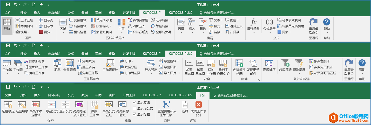
Task: Click 选区解锁 selection unlock
Action: pyautogui.click(x=22, y=107)
